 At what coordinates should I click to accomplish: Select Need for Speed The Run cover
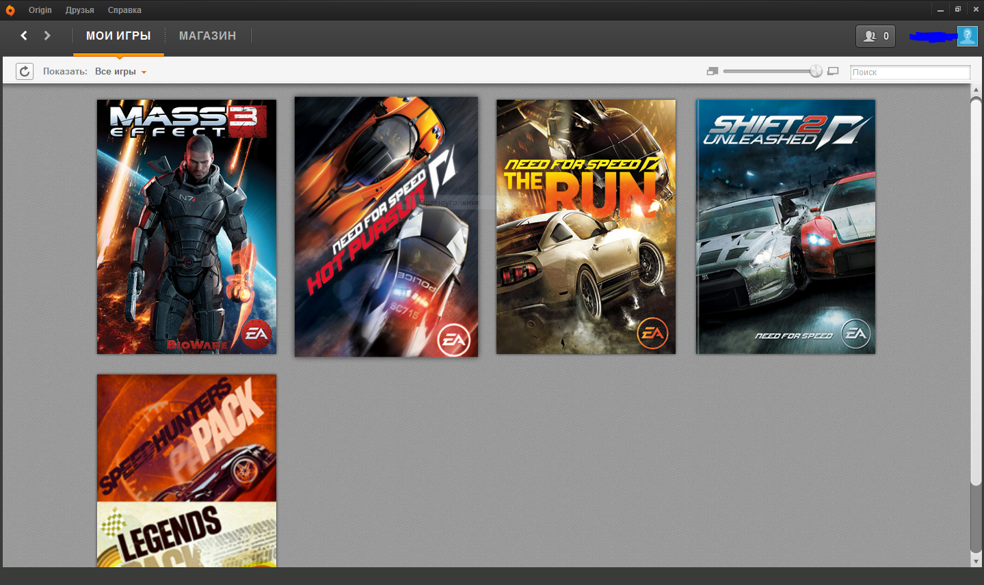[586, 227]
